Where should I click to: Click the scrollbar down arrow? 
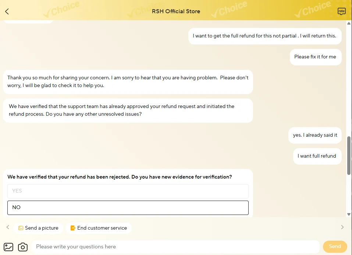[349, 215]
